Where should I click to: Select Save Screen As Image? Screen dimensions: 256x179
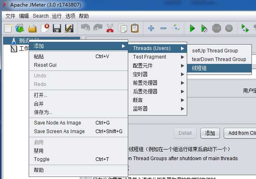pyautogui.click(x=78, y=131)
